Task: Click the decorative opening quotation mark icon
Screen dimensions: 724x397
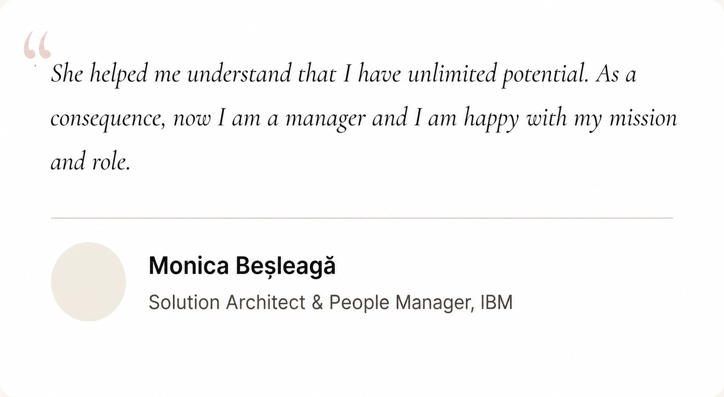Action: (x=37, y=46)
